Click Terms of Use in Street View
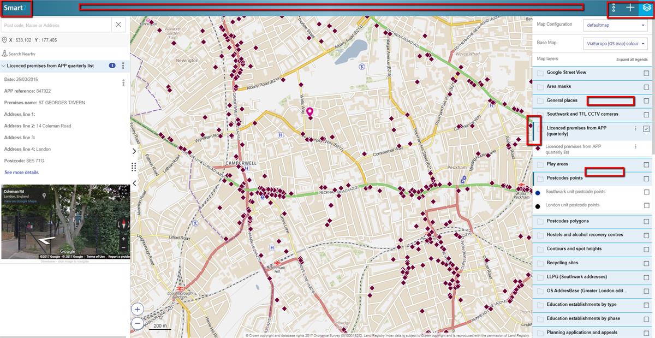Screen dimensions: 655x338 point(96,257)
